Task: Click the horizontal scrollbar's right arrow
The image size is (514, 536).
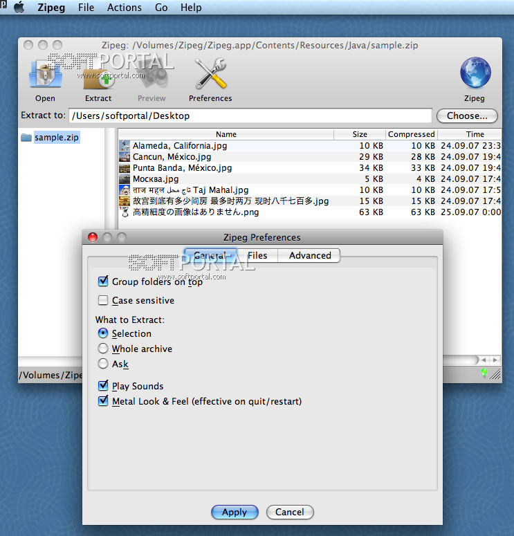Action: point(495,360)
